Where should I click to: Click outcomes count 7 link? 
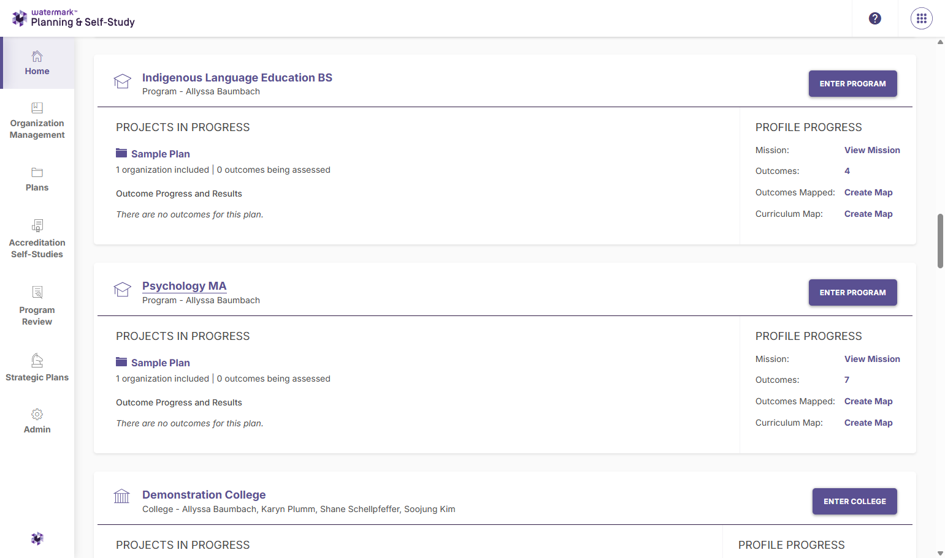[x=847, y=380]
